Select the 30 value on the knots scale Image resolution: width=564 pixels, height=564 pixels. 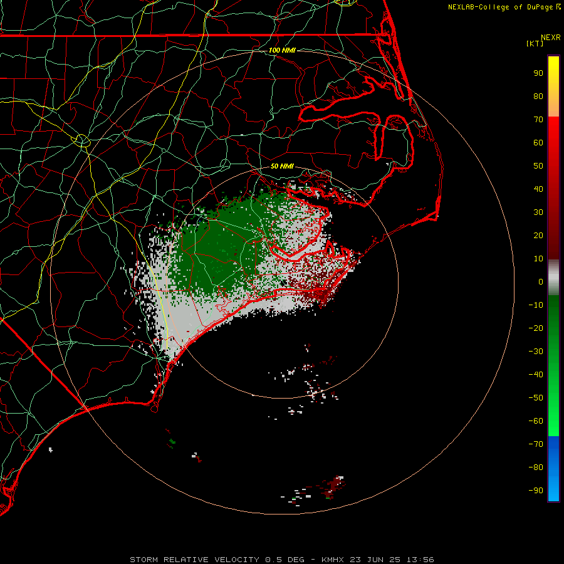pyautogui.click(x=538, y=212)
